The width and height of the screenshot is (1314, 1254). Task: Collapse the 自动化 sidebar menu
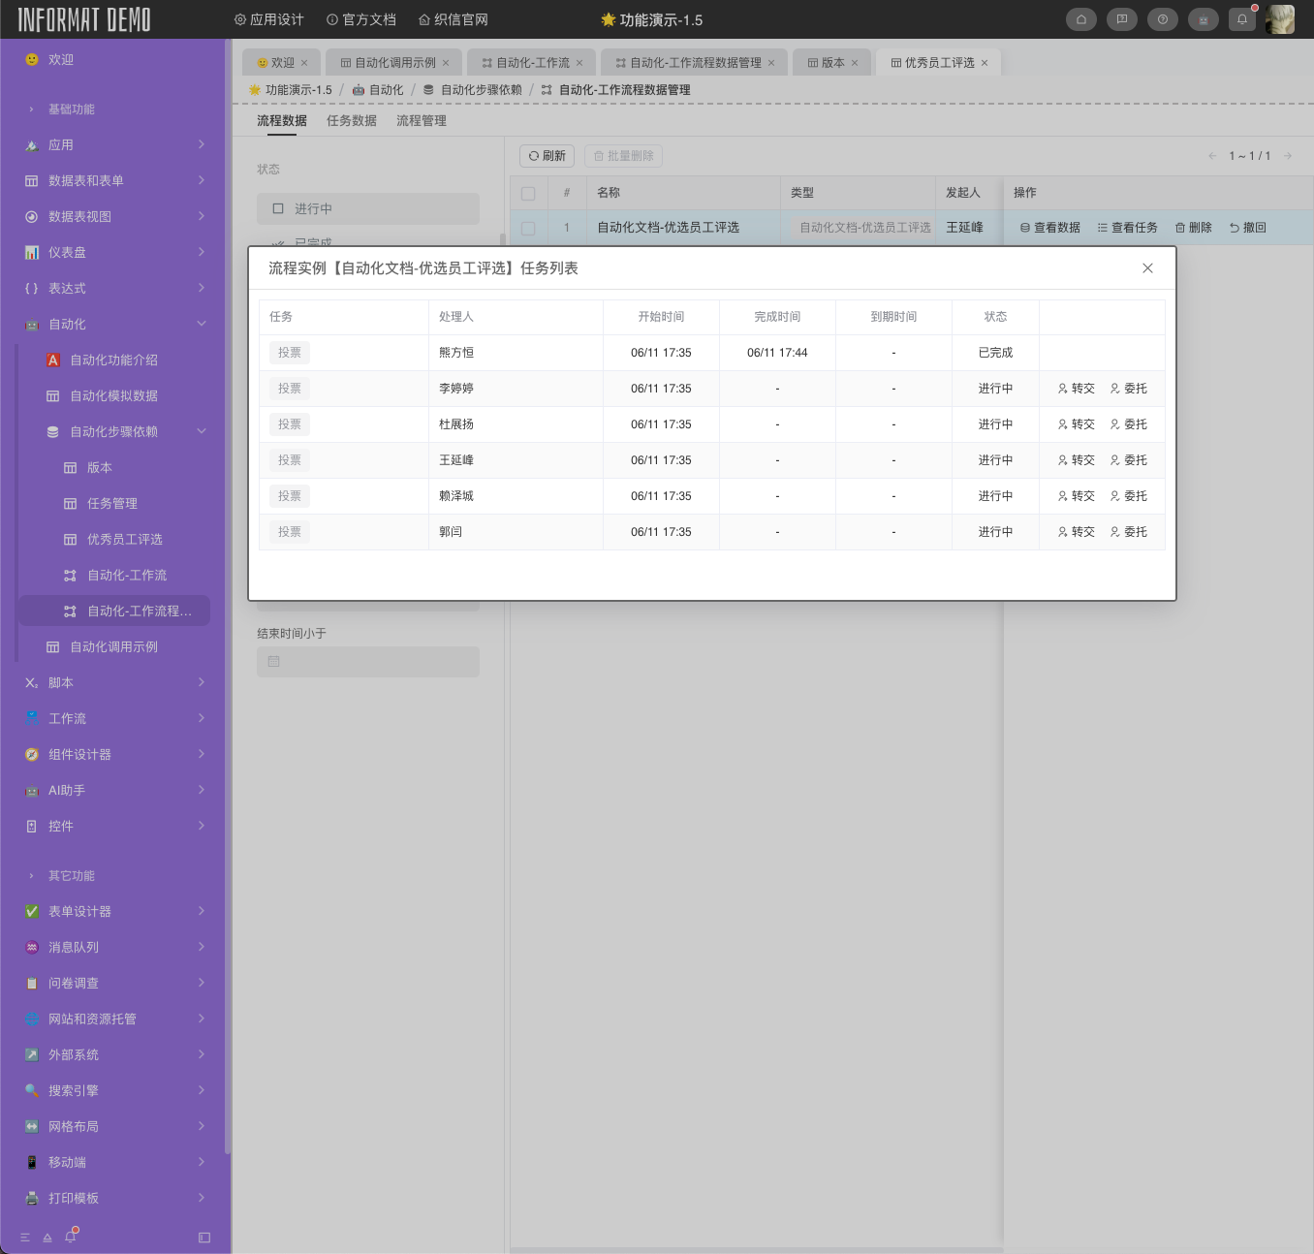coord(202,324)
